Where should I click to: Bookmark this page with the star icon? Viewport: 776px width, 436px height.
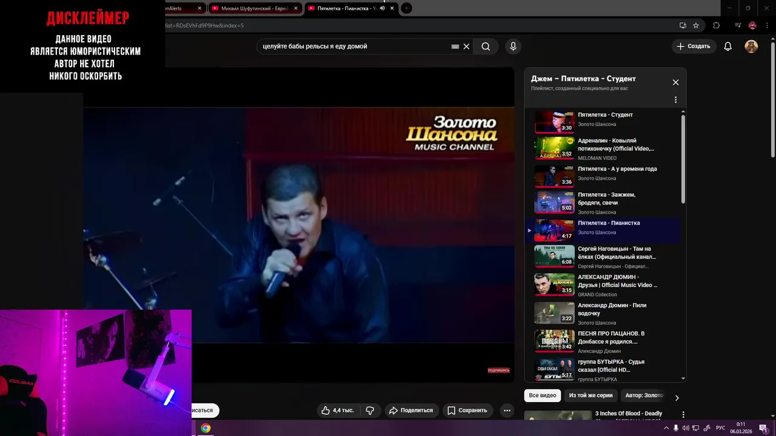696,25
